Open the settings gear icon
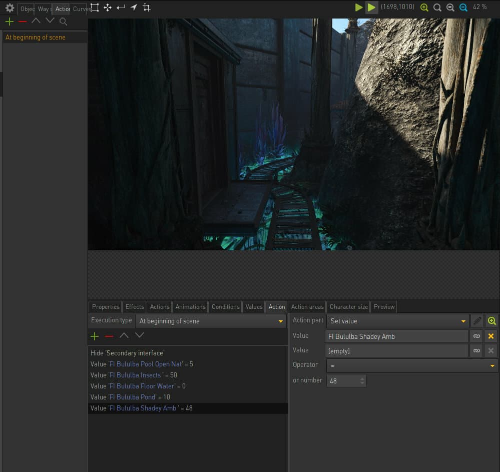 click(10, 8)
